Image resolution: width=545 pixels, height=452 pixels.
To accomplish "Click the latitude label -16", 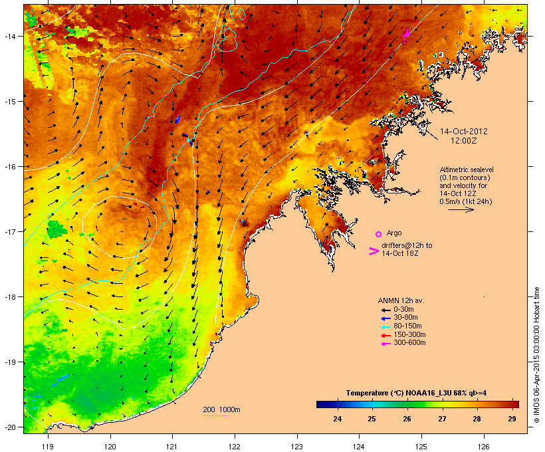I will (x=9, y=167).
